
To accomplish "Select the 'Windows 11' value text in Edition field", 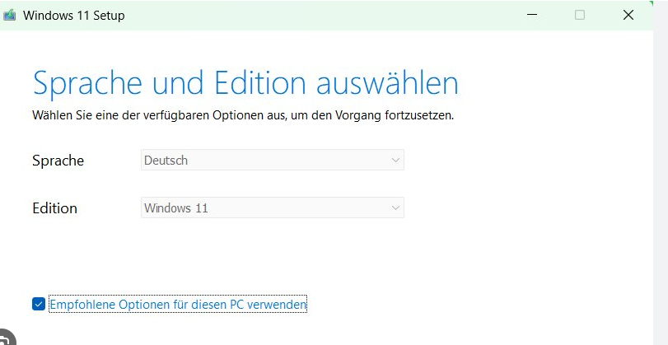I will pyautogui.click(x=176, y=208).
